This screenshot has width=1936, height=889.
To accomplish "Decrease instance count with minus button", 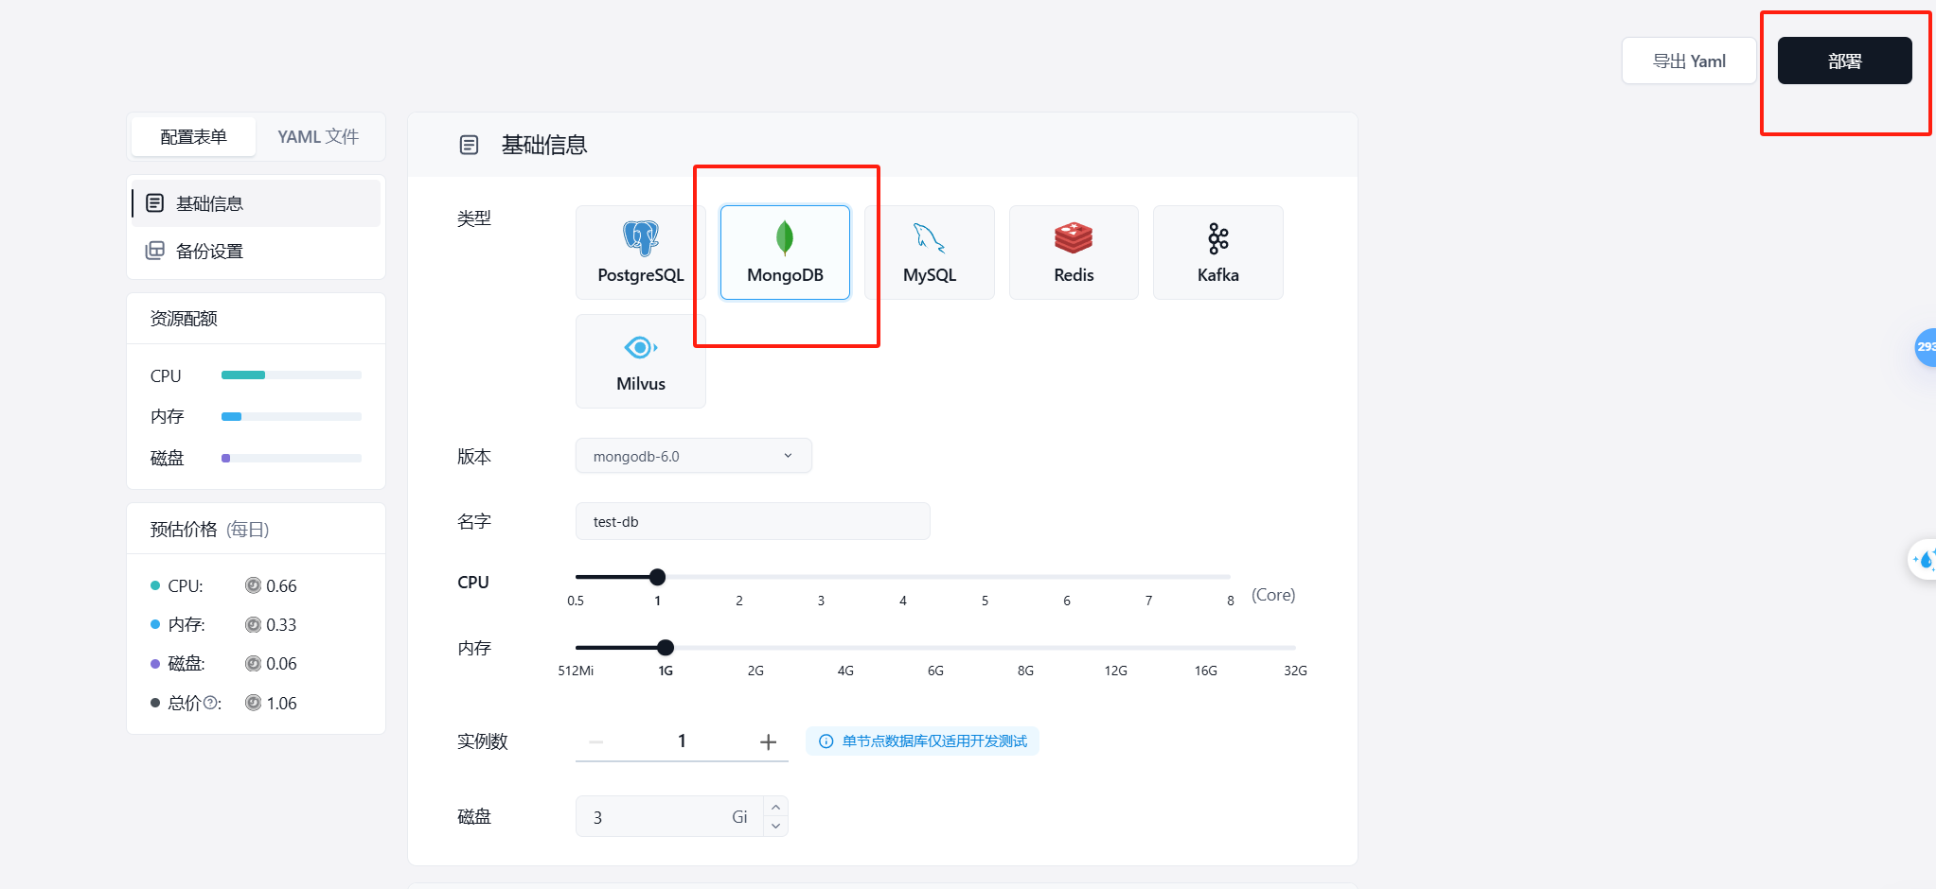I will [x=596, y=742].
